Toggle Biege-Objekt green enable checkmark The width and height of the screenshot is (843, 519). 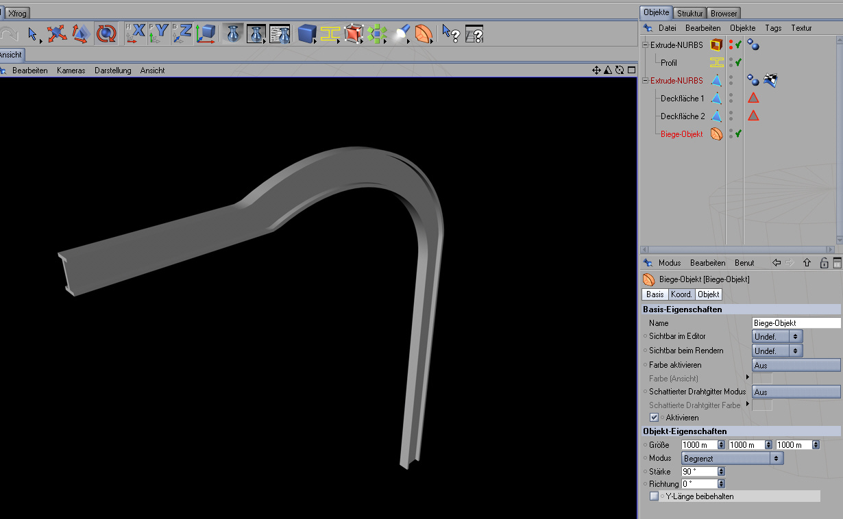pyautogui.click(x=739, y=134)
